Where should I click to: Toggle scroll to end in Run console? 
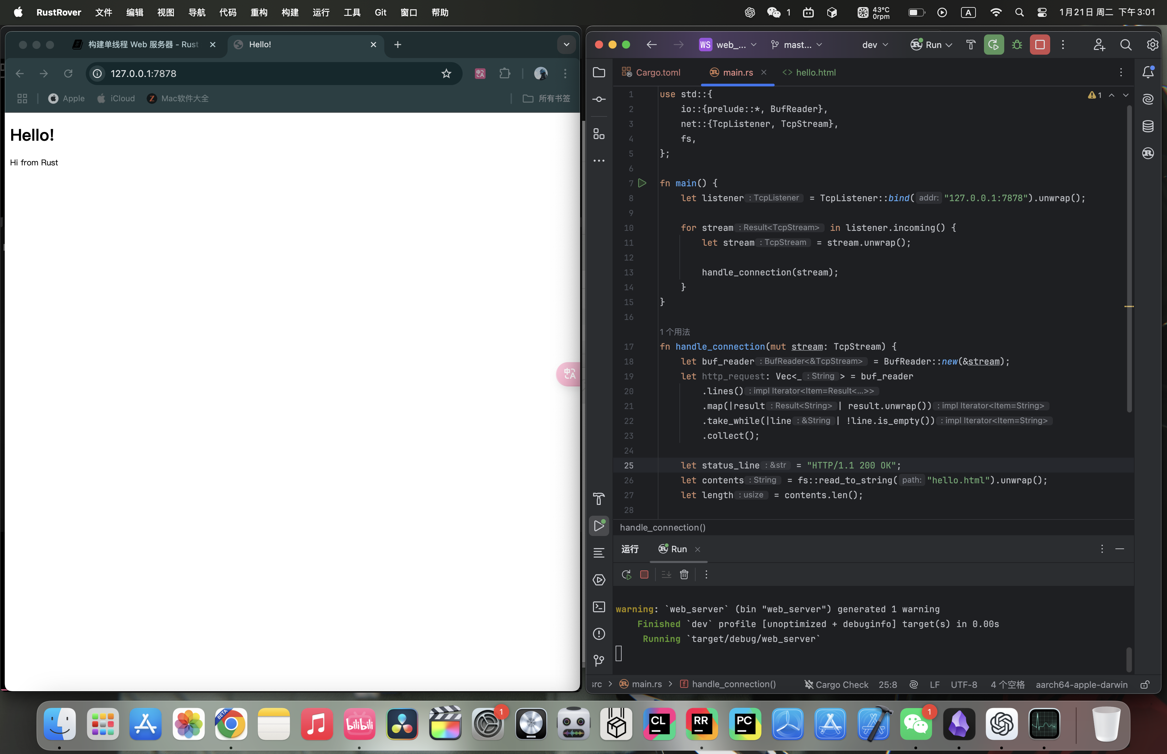point(666,574)
